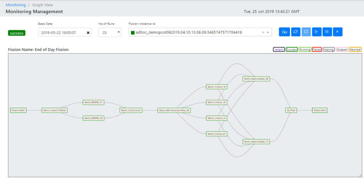The width and height of the screenshot is (364, 179).
Task: Select the Demo_Cycle Count node
Action: coord(131,110)
